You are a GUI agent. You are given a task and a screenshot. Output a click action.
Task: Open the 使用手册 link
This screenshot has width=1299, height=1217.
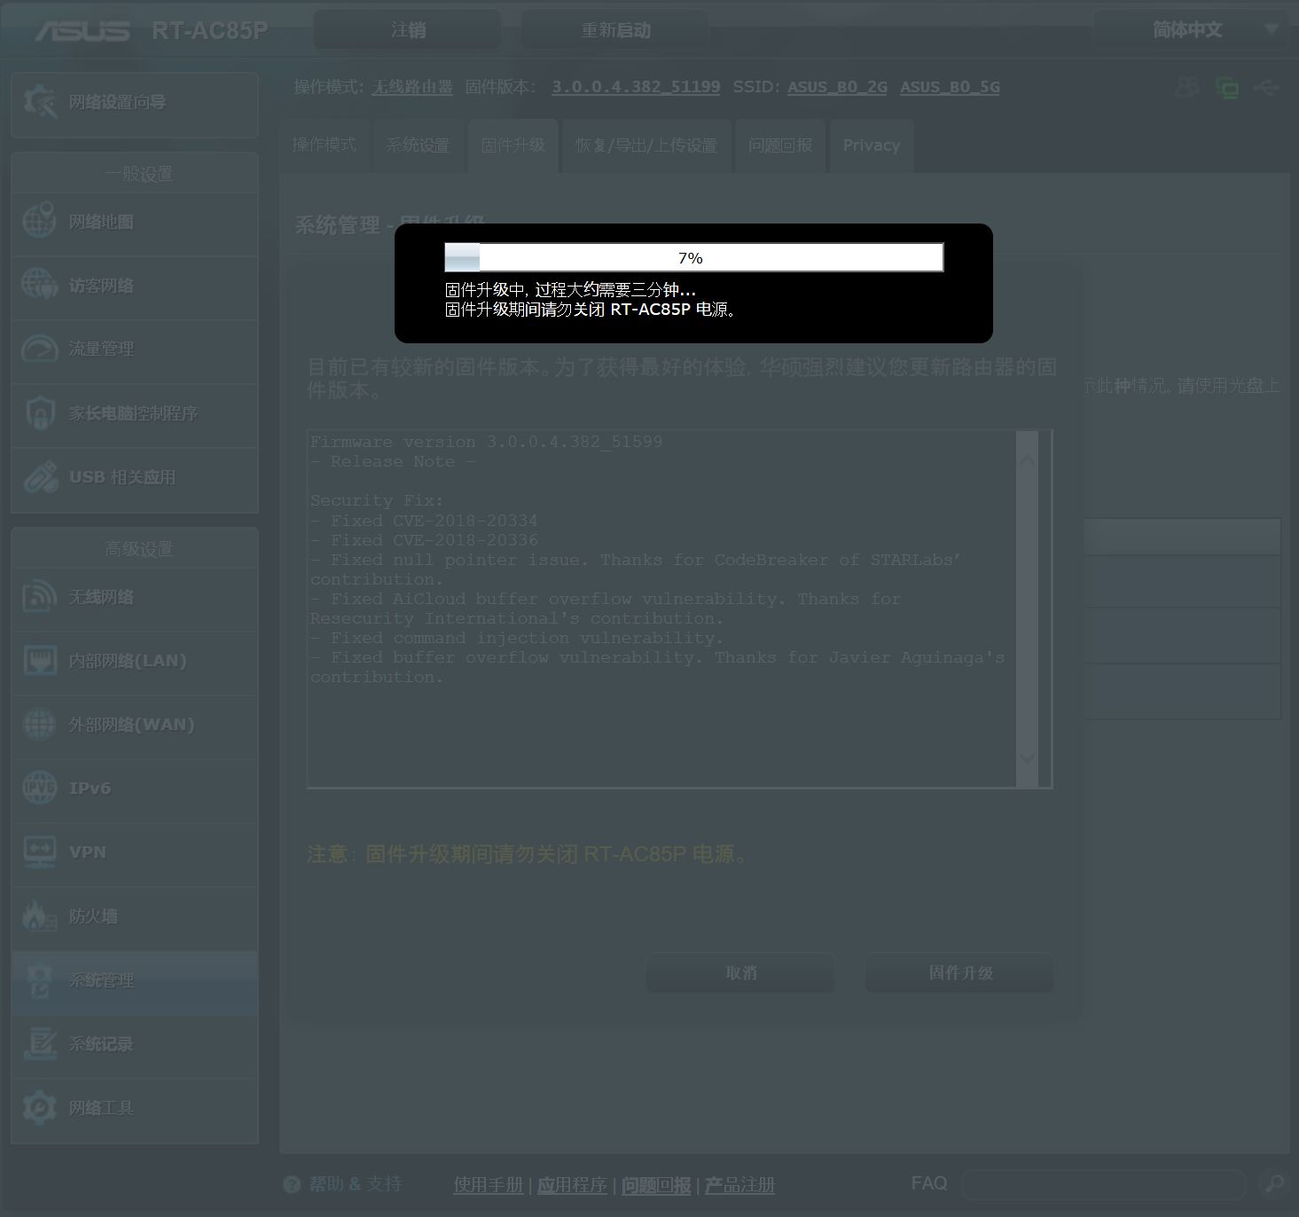tap(489, 1185)
